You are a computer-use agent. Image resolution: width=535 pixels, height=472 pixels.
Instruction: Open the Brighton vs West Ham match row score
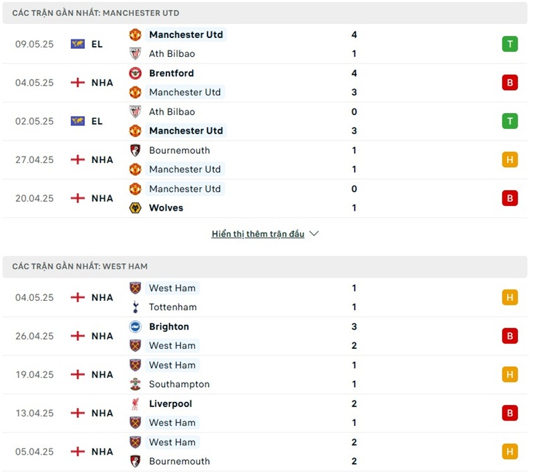tap(354, 336)
